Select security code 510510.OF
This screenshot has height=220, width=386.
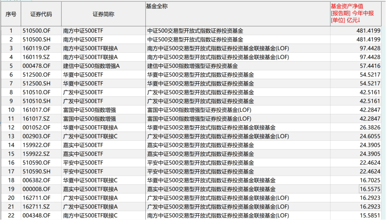pyautogui.click(x=36, y=92)
